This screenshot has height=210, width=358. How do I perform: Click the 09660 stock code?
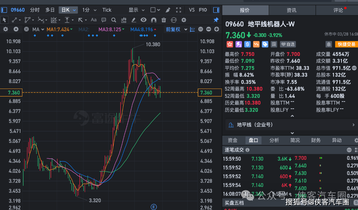click(x=18, y=10)
